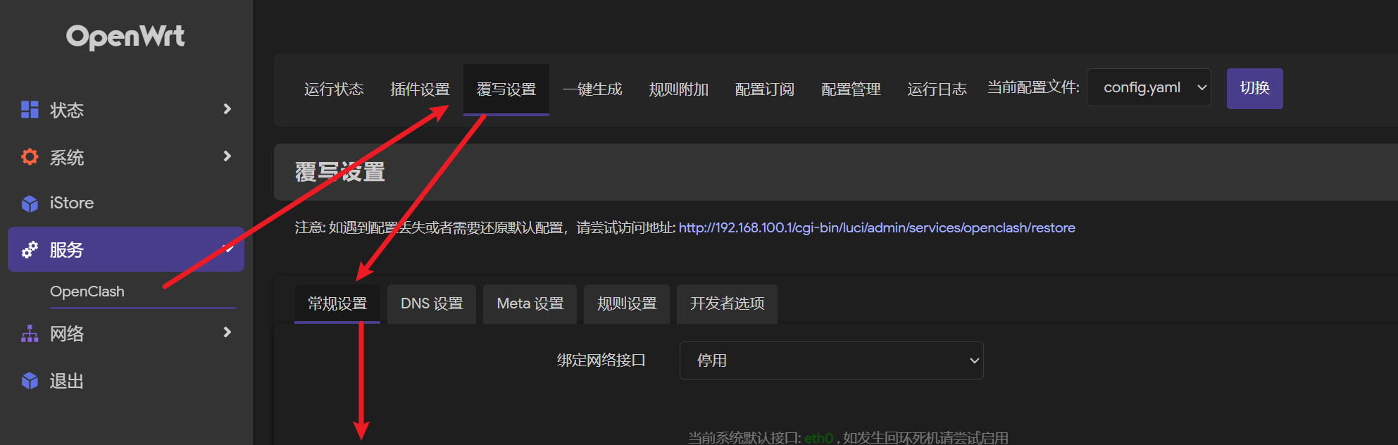Image resolution: width=1398 pixels, height=445 pixels.
Task: Expand the 系统 menu chevron
Action: click(x=227, y=156)
